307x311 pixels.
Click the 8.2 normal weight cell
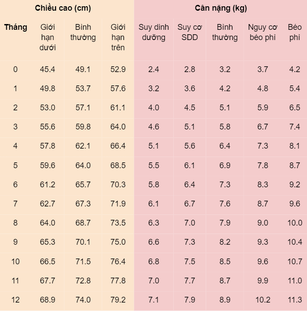(225, 242)
